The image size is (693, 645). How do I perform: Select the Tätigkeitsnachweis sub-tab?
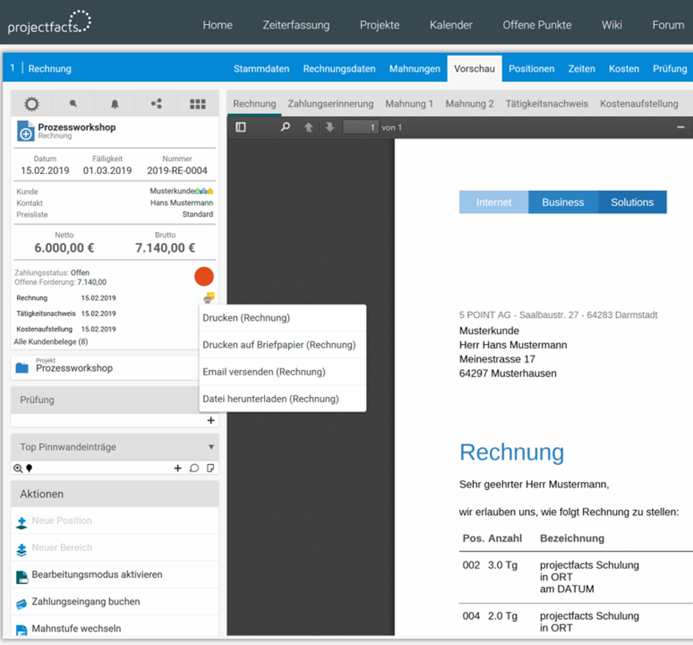pyautogui.click(x=547, y=103)
